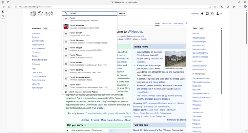Open A nightclub fire news link
This screenshot has height=133, width=248.
point(144,65)
